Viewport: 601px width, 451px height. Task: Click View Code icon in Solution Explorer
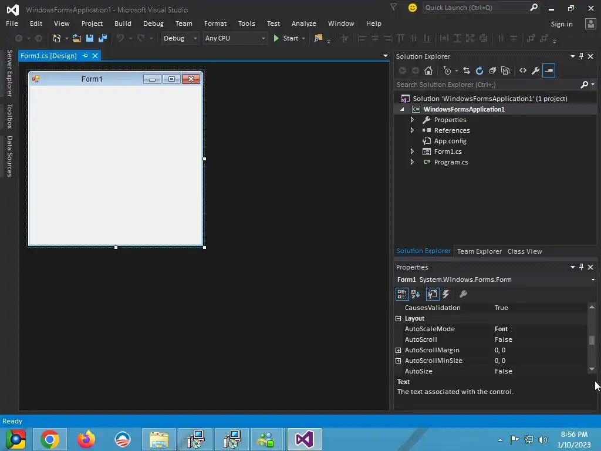click(523, 70)
